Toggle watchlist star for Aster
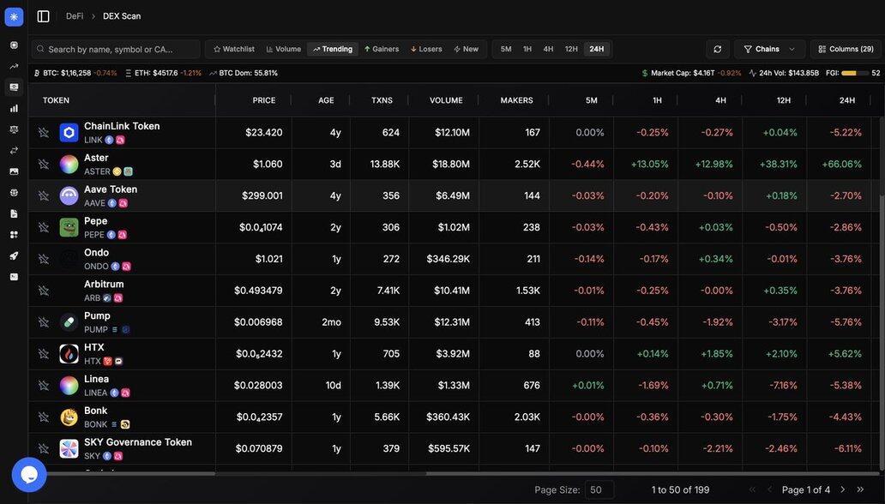 coord(44,165)
